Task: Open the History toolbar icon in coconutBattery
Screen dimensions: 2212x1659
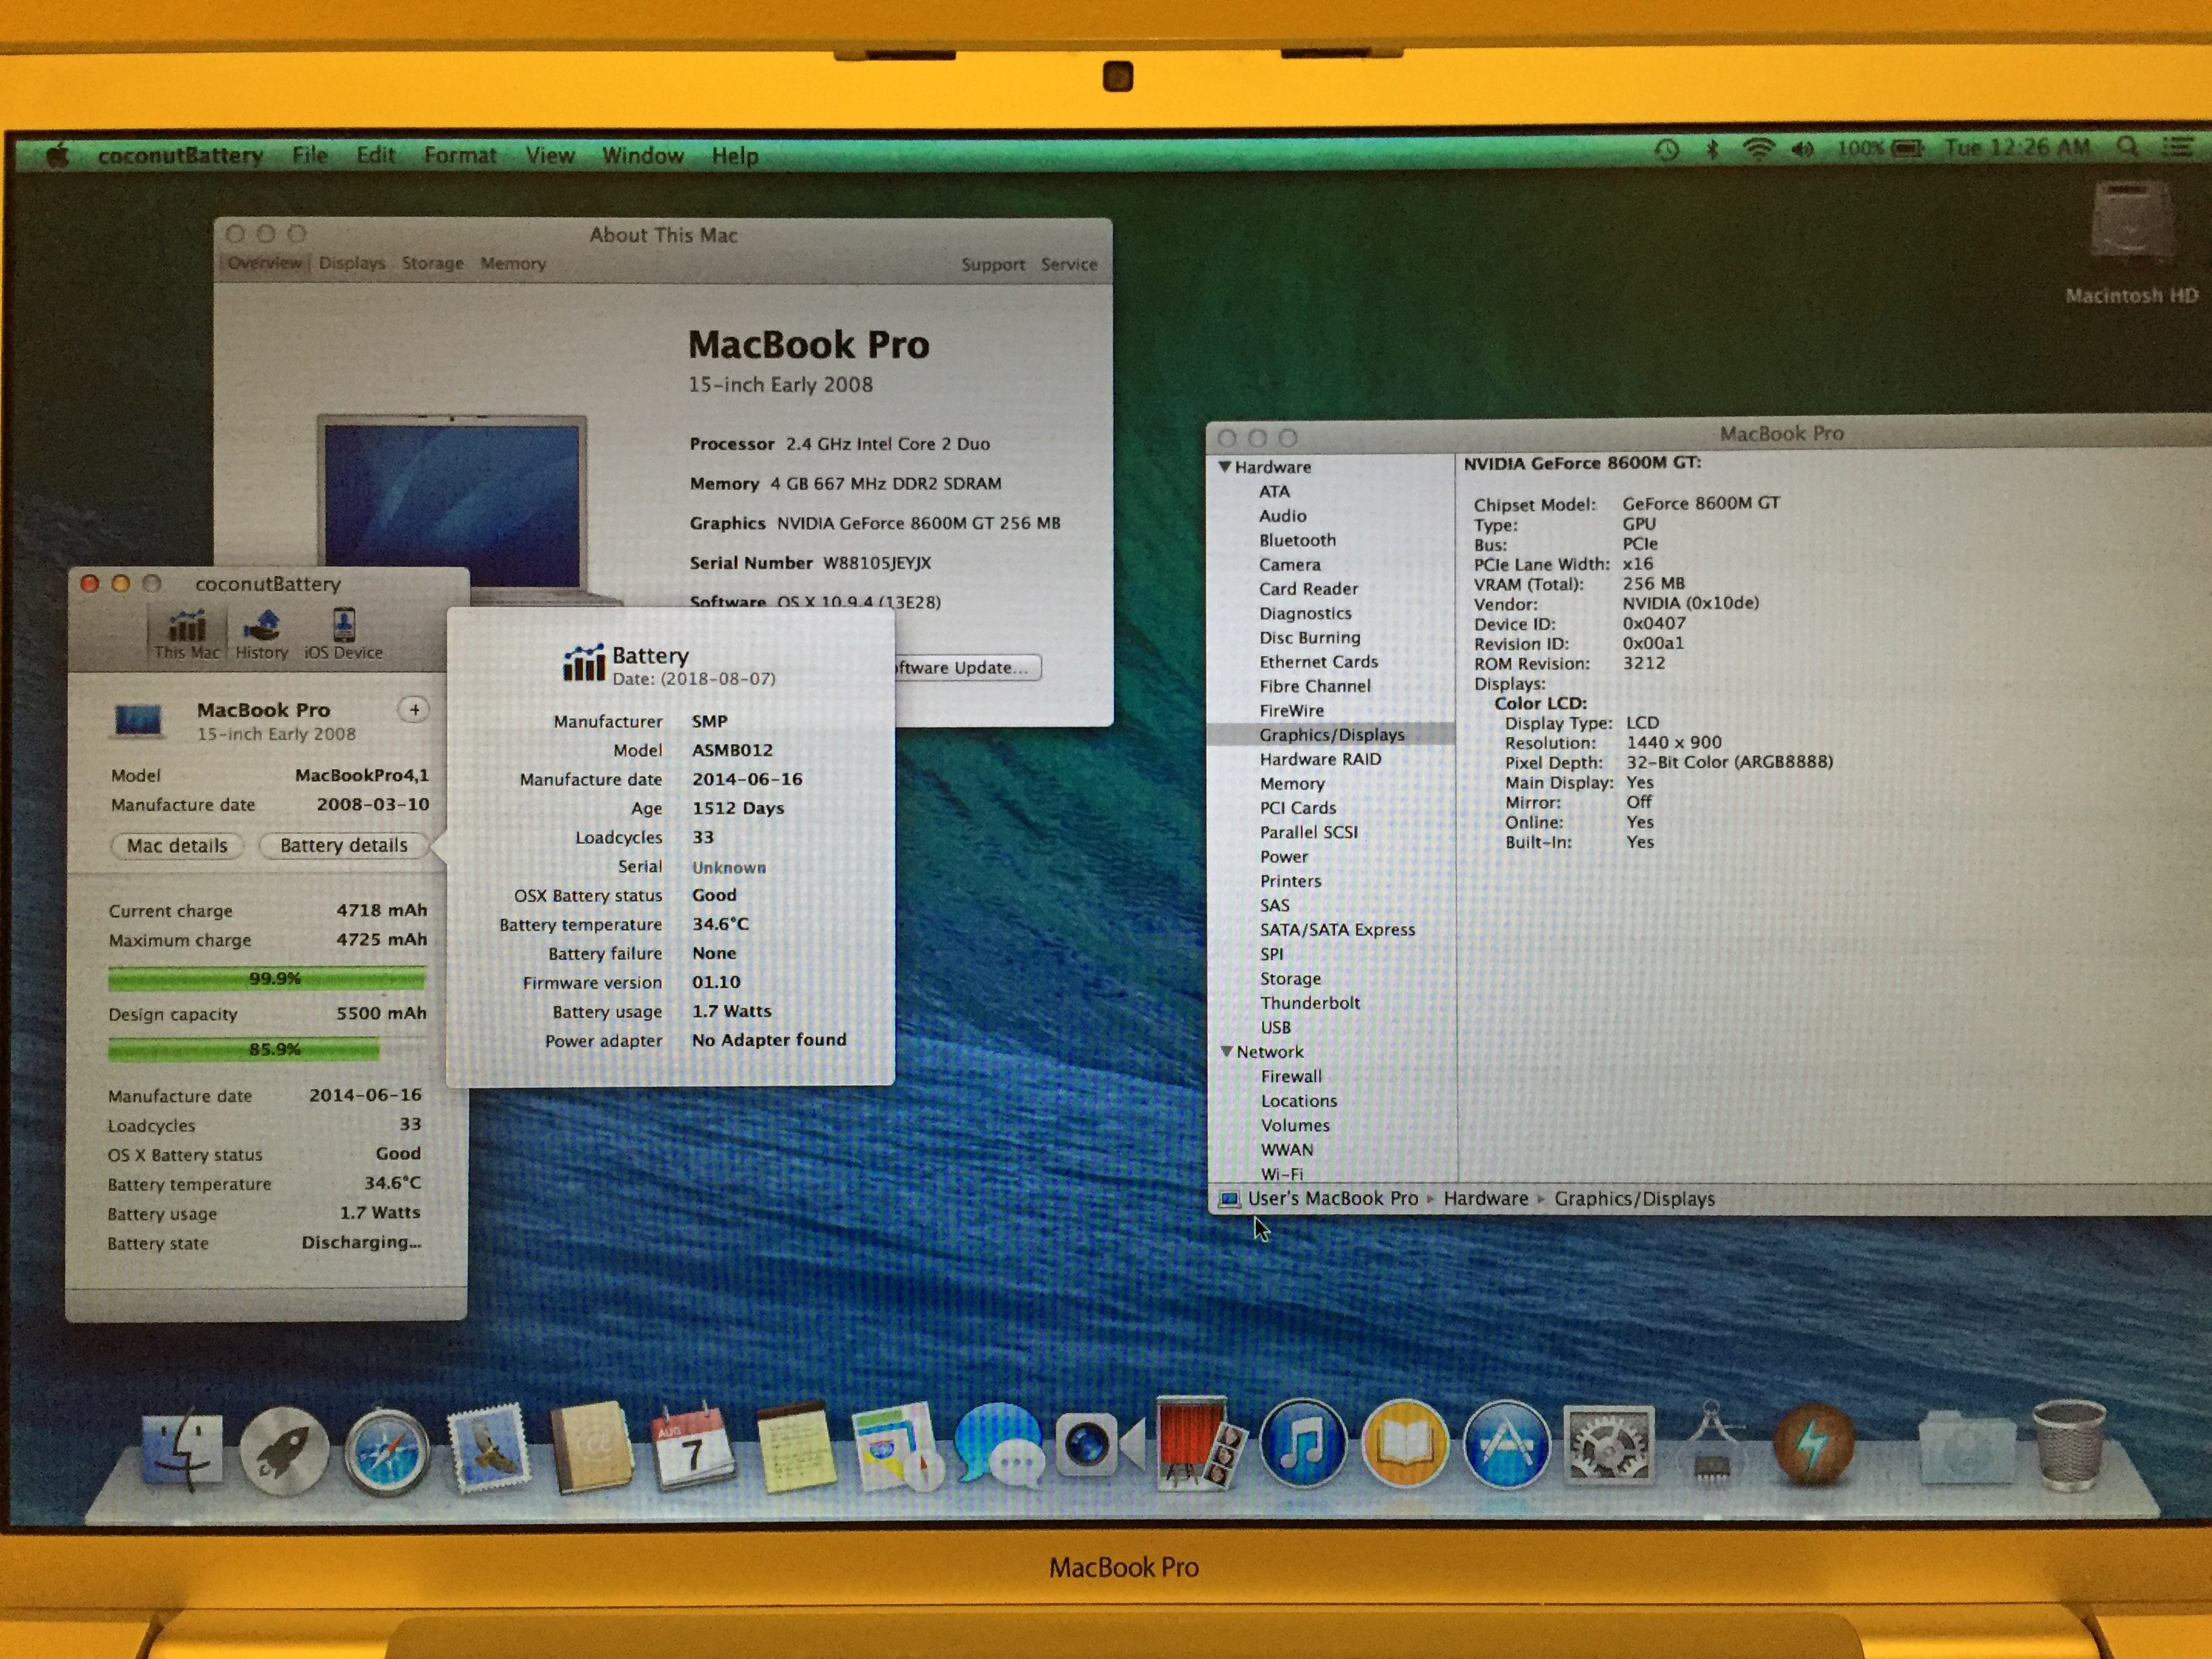Action: (261, 634)
